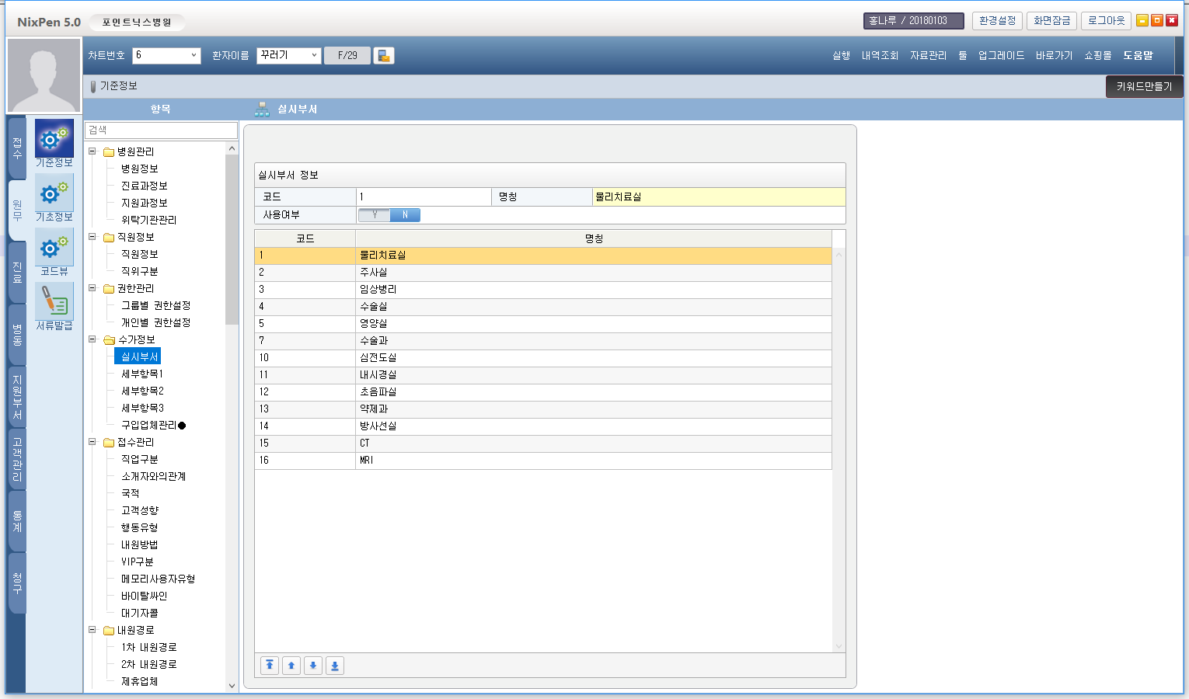Screen dimensions: 1189x699
Task: Click the move-to-top arrow button
Action: click(x=270, y=666)
